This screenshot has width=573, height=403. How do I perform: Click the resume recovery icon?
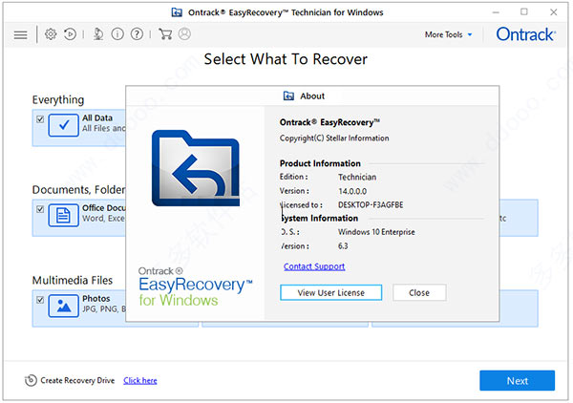(x=70, y=34)
